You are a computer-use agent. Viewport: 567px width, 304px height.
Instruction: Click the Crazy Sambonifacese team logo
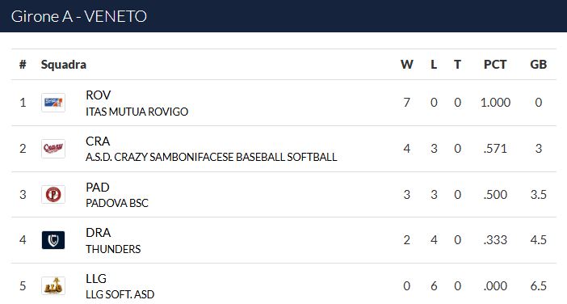tap(53, 149)
